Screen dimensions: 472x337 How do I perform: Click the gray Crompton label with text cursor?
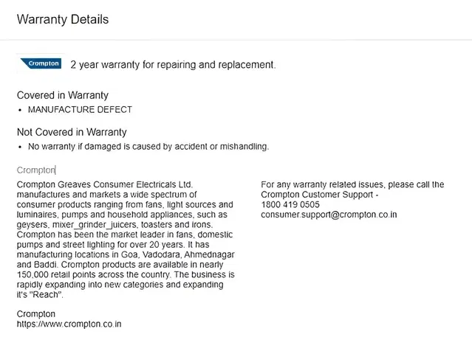35,170
